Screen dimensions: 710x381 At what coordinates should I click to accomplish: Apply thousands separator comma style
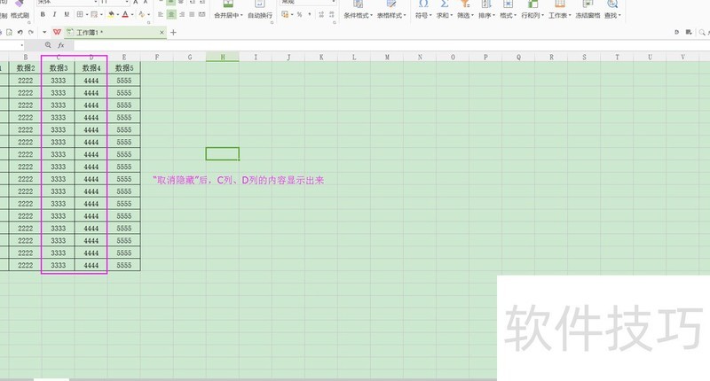click(x=310, y=14)
